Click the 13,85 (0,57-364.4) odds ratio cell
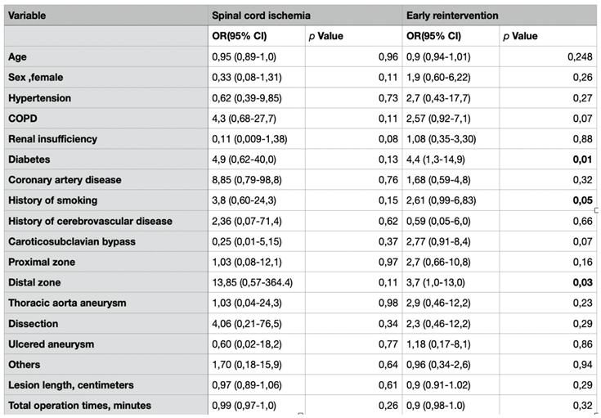The height and width of the screenshot is (418, 601). [253, 282]
